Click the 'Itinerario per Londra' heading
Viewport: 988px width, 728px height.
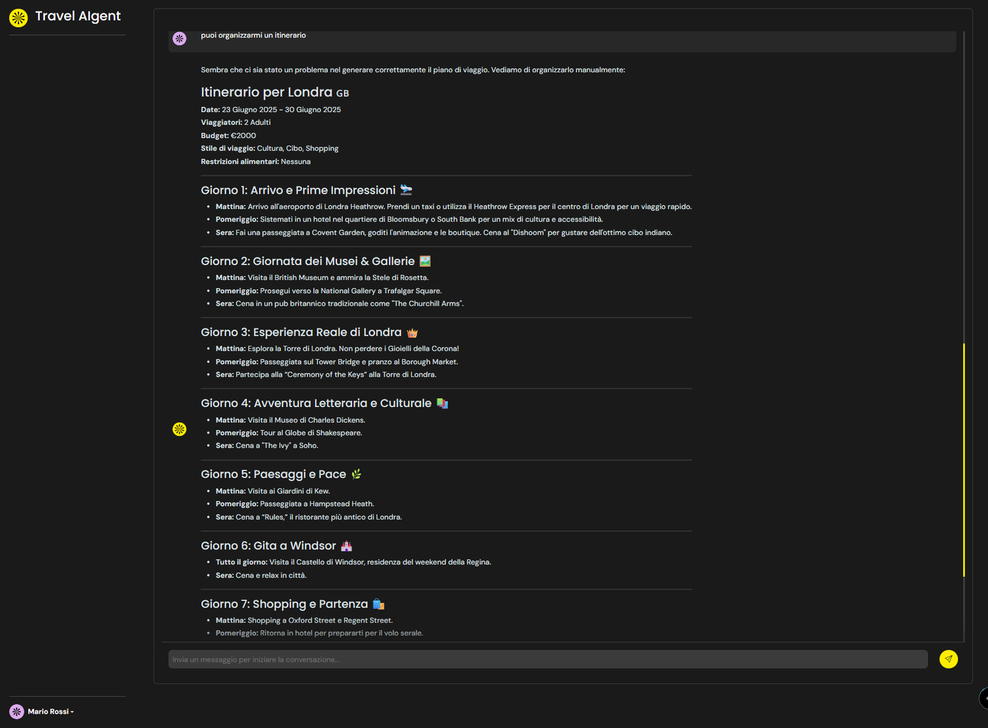(267, 92)
